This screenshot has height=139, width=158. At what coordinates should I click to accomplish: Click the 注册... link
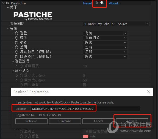click(x=100, y=3)
